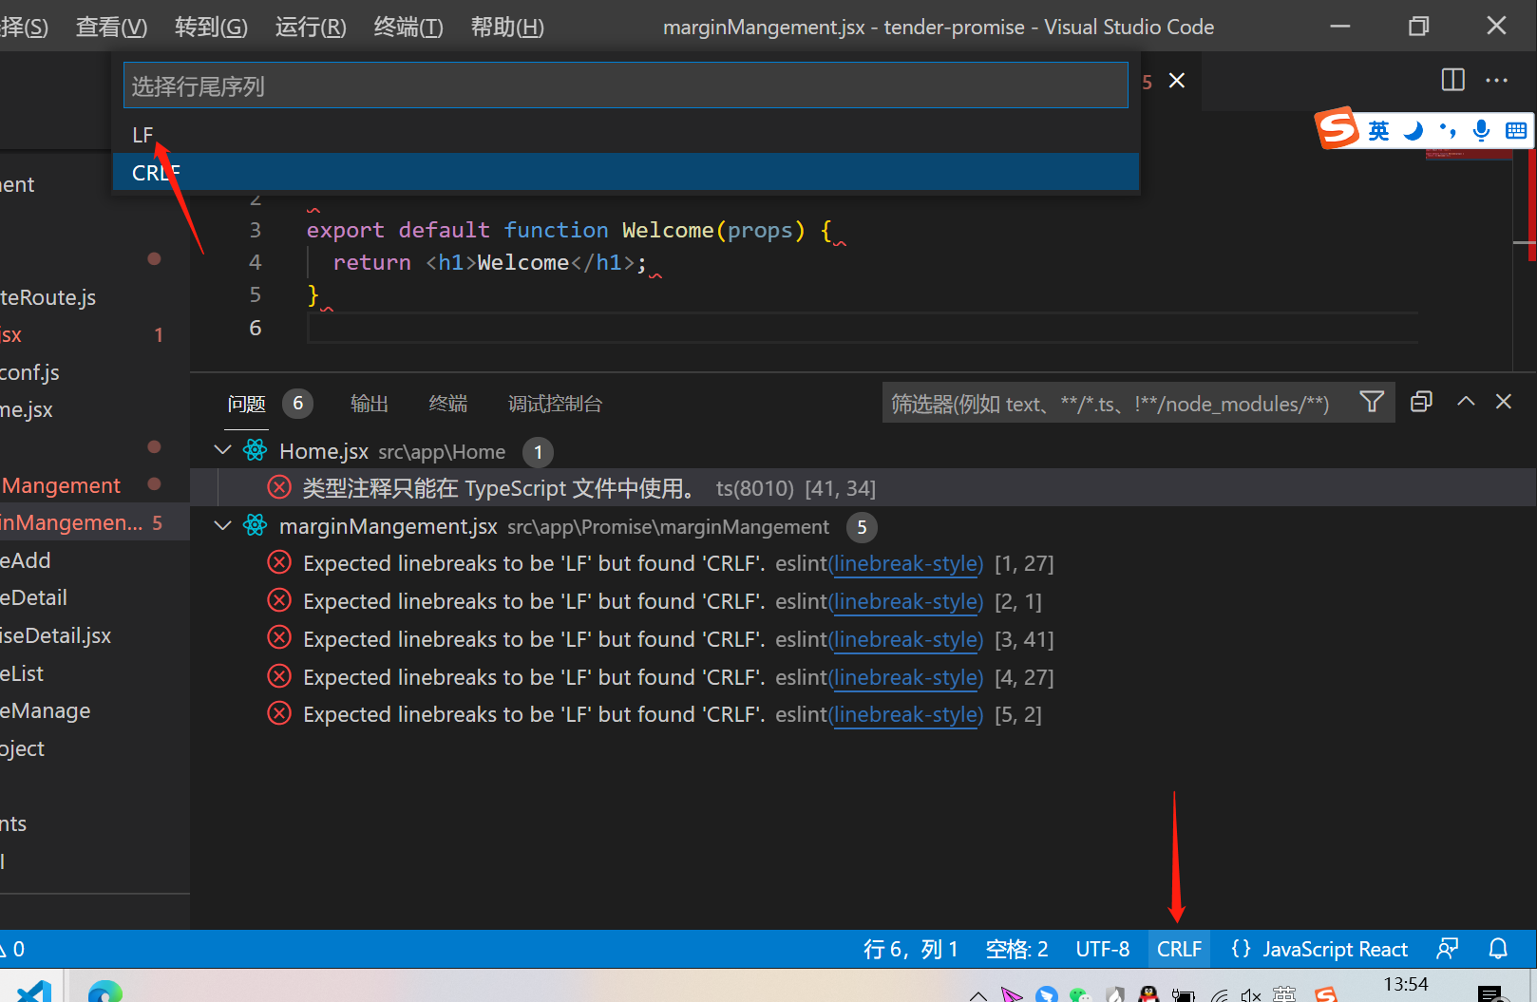Maximize the panel with the chevron

pos(1466,402)
